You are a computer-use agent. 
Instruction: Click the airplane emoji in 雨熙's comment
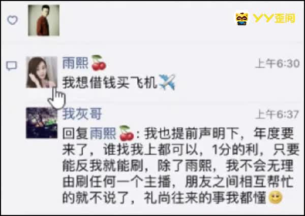coord(167,82)
